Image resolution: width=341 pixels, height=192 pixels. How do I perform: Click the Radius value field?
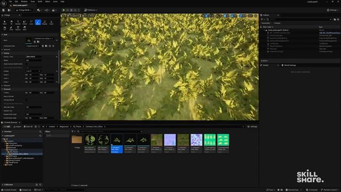click(x=34, y=60)
